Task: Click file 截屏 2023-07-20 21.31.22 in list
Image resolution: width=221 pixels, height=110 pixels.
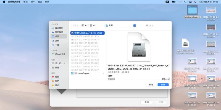Action: pos(87,56)
